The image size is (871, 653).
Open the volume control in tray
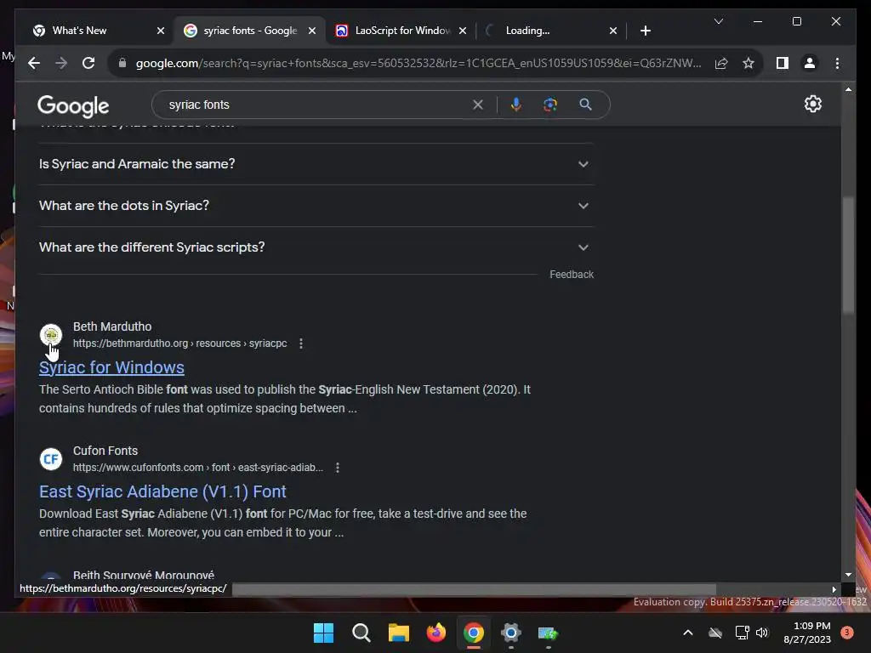point(762,633)
